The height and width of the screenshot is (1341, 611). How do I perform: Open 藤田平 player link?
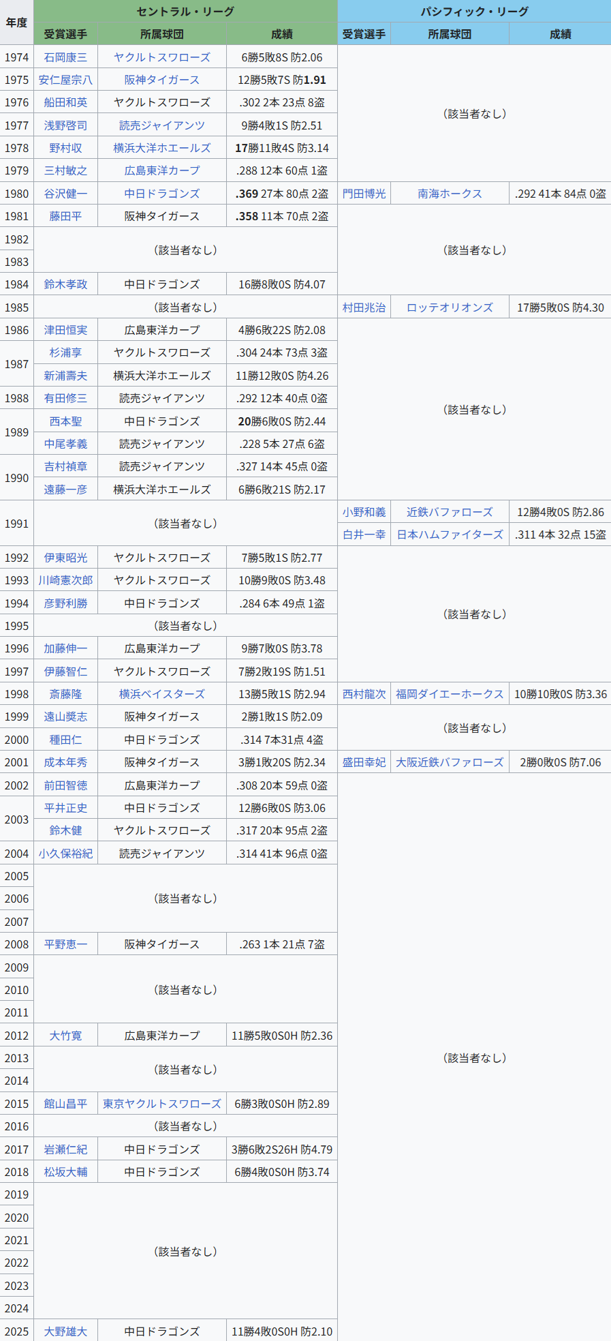[x=65, y=216]
